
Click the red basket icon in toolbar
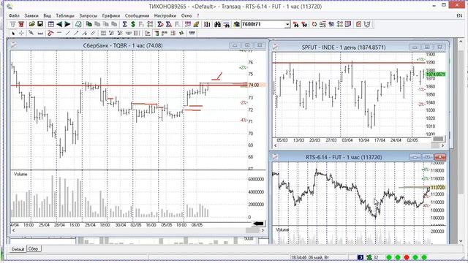point(21,24)
